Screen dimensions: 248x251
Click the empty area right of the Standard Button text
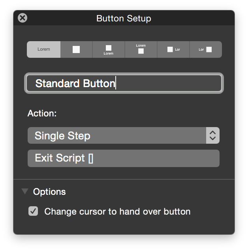pyautogui.click(x=169, y=83)
